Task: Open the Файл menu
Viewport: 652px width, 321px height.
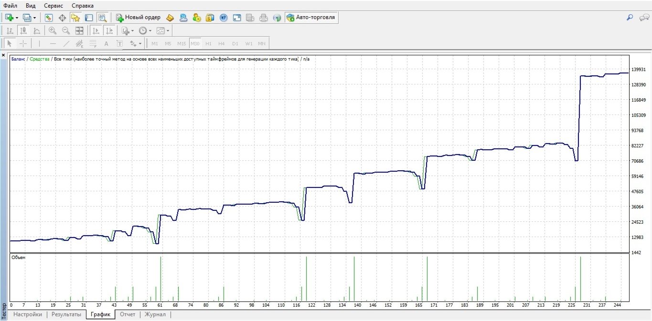Action: tap(11, 6)
